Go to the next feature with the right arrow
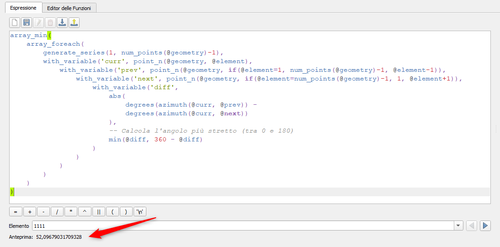 pyautogui.click(x=485, y=226)
